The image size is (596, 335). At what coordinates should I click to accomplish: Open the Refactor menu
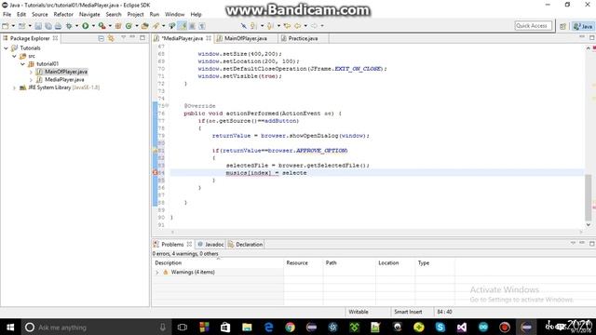coord(63,15)
